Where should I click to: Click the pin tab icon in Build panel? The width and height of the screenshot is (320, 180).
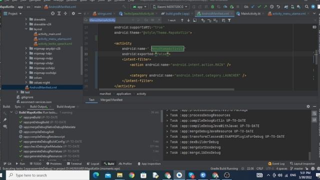(5, 120)
